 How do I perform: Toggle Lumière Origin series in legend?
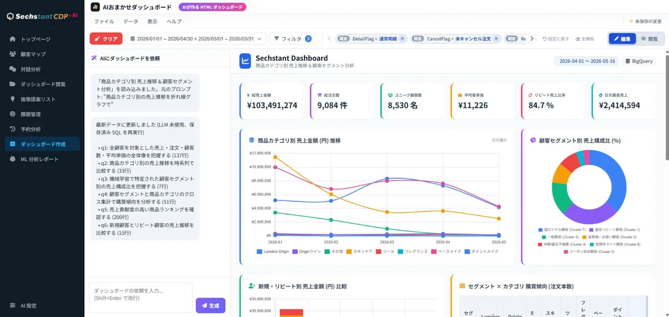(273, 251)
